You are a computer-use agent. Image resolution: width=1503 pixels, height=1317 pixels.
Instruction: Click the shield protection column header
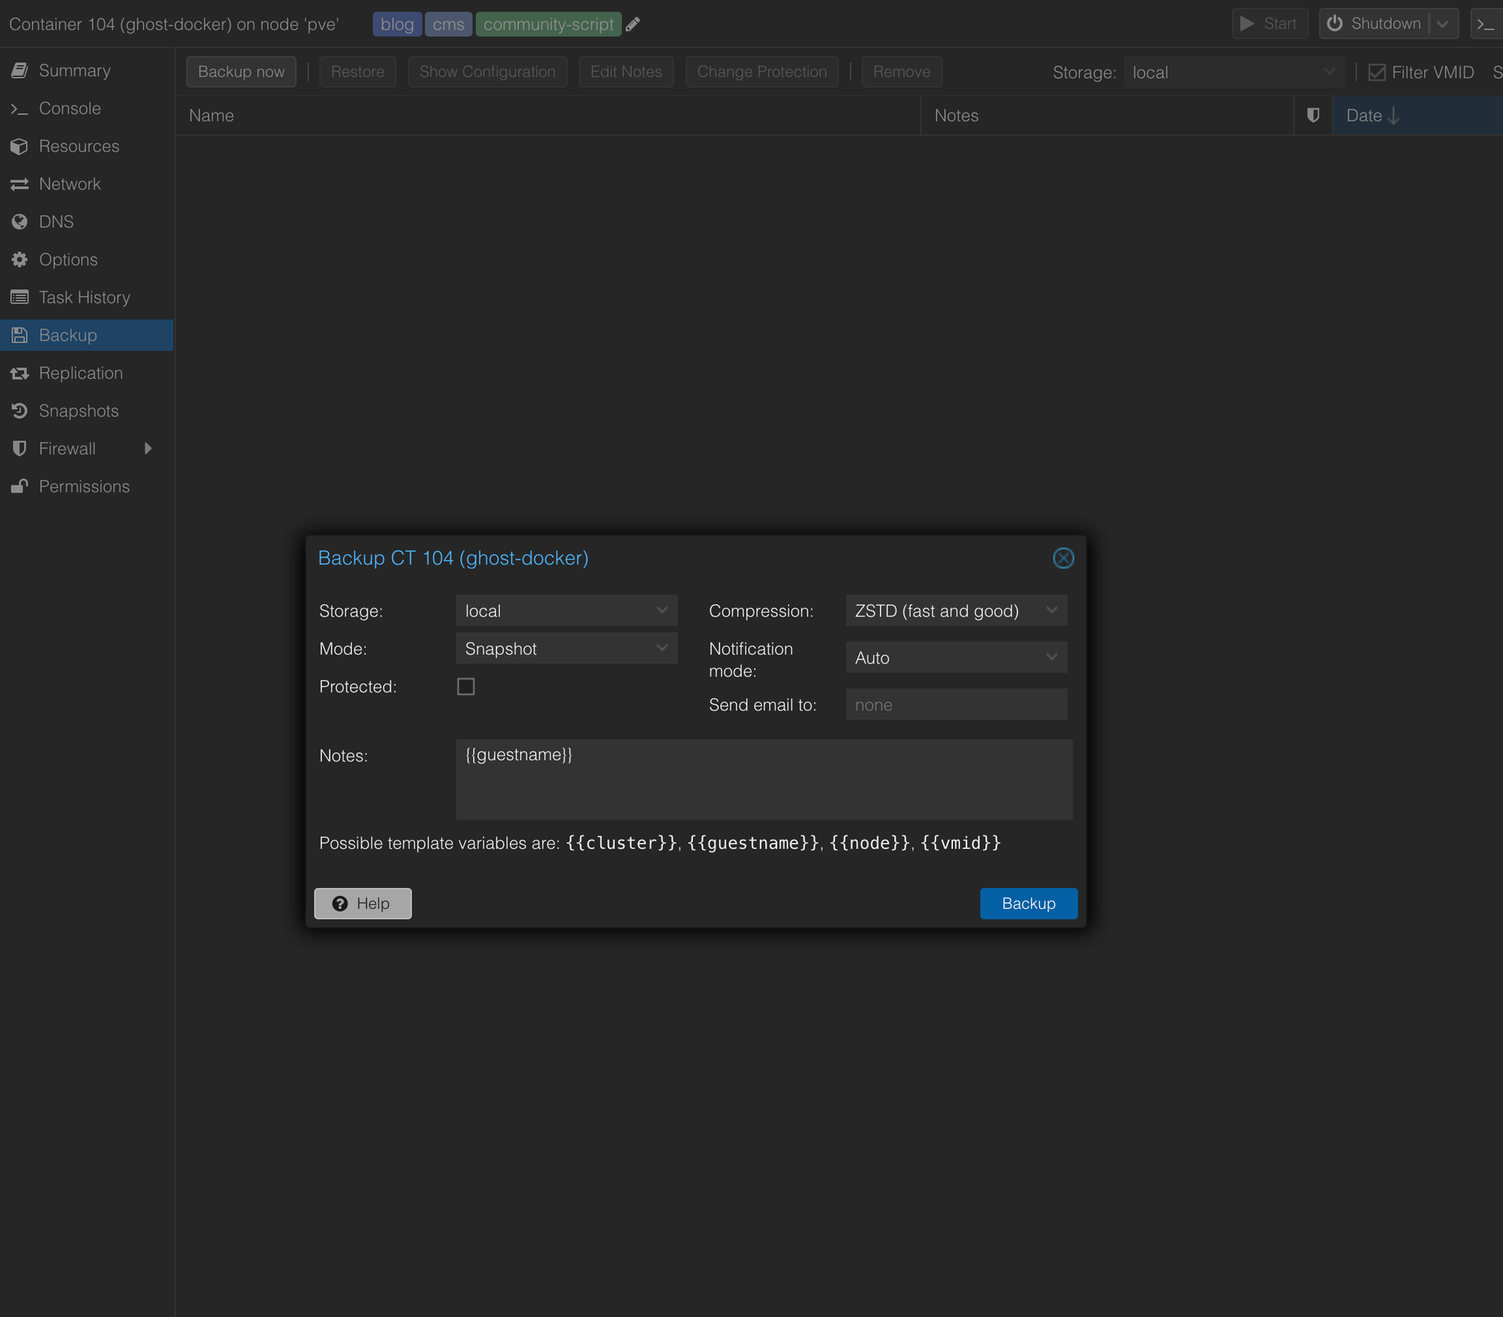click(1313, 115)
